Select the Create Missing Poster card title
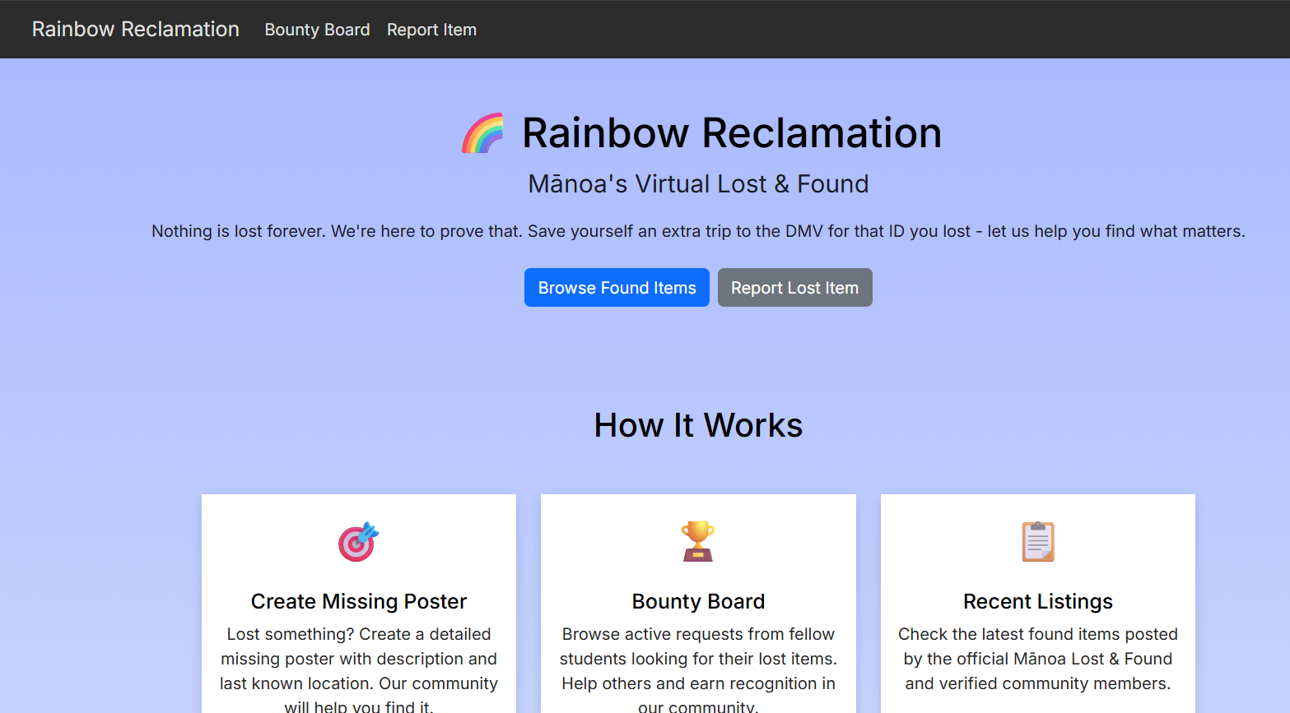This screenshot has width=1290, height=713. [x=359, y=601]
